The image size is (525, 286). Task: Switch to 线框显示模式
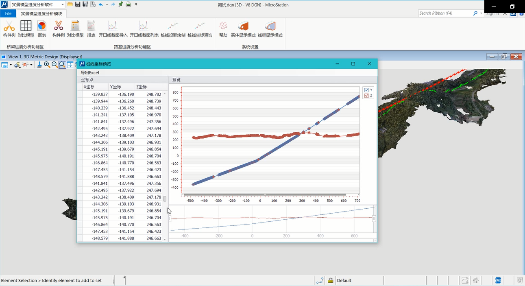coord(270,29)
